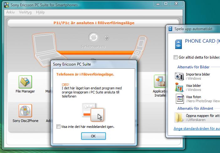The width and height of the screenshot is (220, 153).
Task: Open the Arkiv menu
Action: point(11,12)
